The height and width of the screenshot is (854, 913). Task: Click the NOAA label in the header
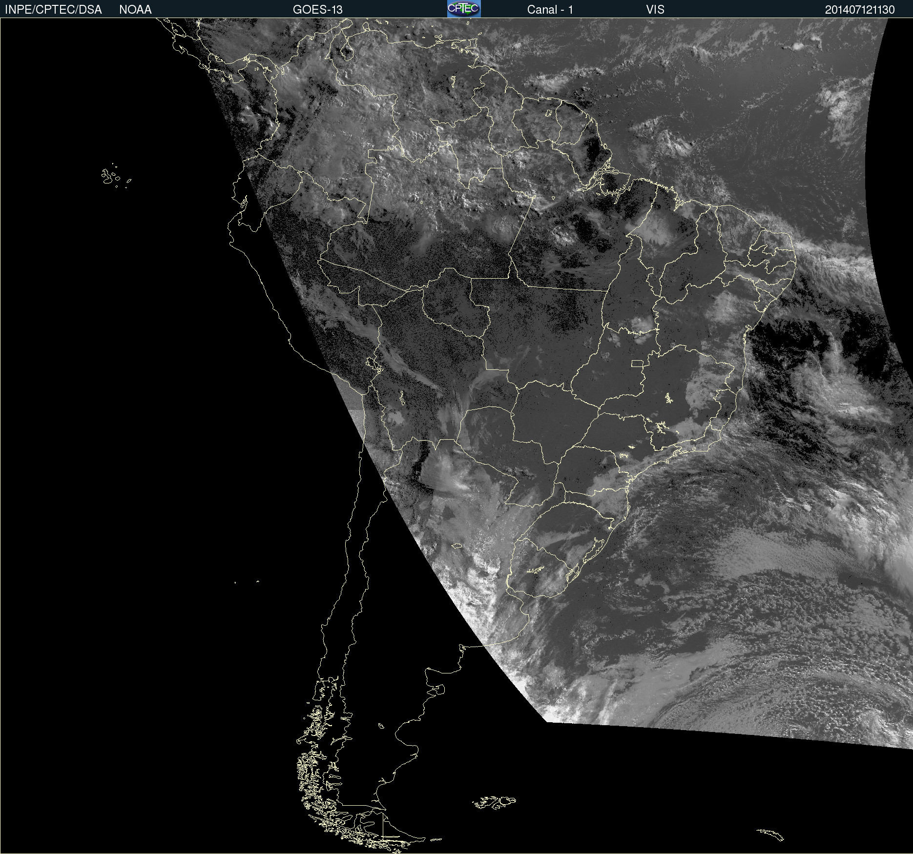pyautogui.click(x=135, y=10)
